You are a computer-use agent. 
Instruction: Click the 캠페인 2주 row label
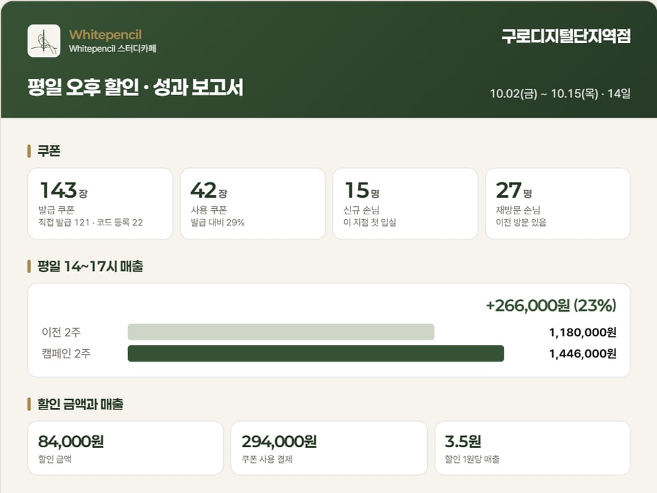(66, 353)
